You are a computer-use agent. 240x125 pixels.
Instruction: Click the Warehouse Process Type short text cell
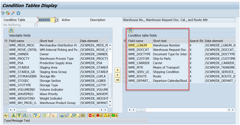click(x=59, y=59)
